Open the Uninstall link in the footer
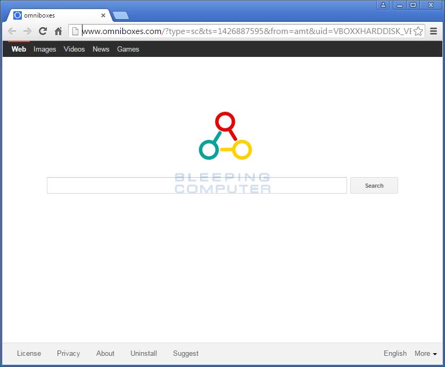The width and height of the screenshot is (445, 367). 144,353
